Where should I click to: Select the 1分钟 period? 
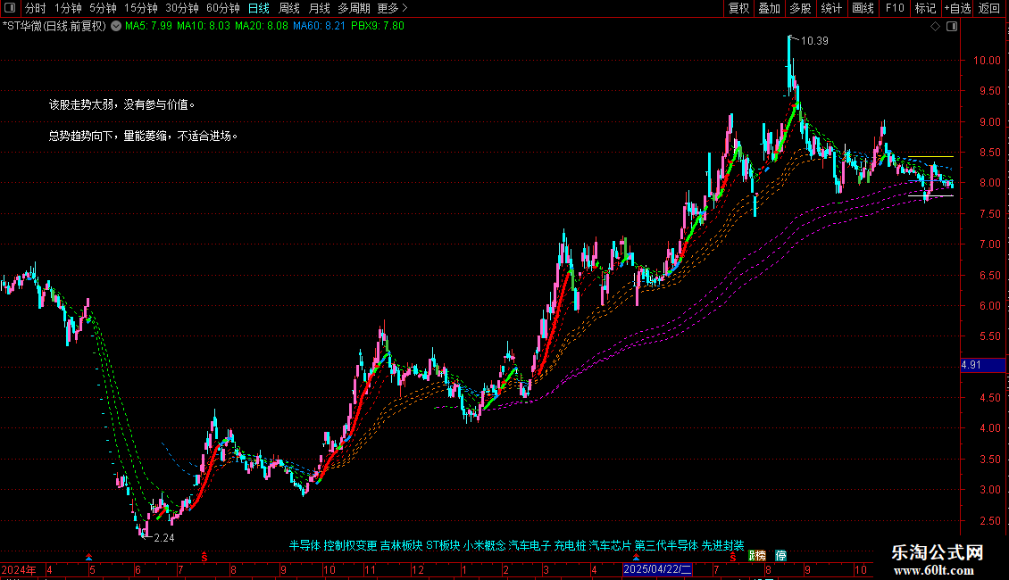68,8
